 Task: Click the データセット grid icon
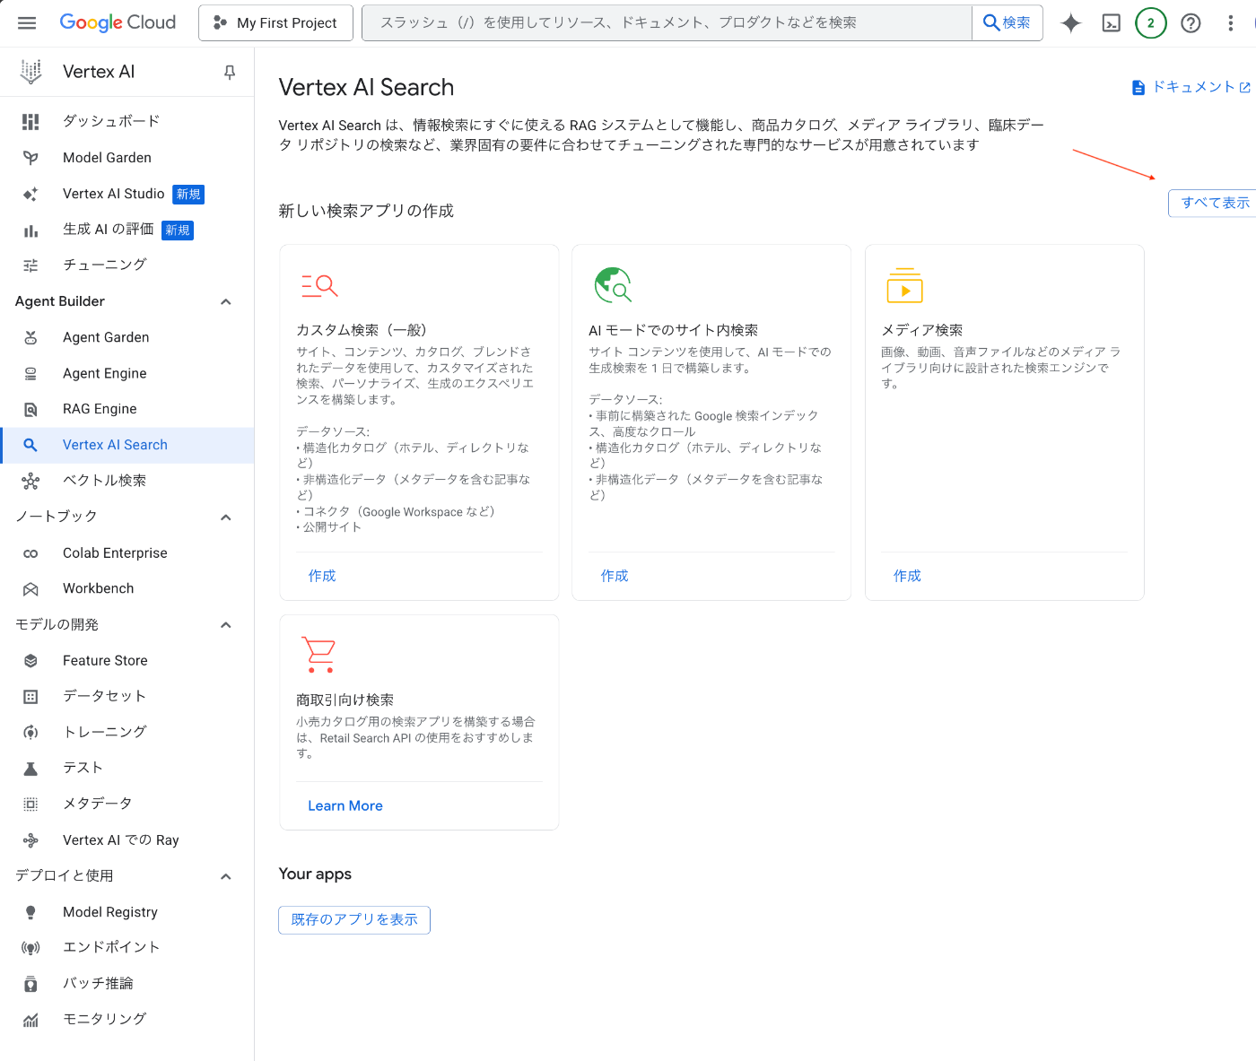click(x=31, y=697)
